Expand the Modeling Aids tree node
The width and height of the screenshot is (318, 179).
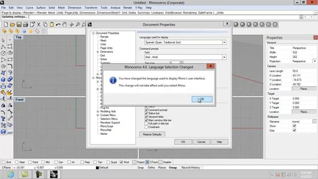97,111
